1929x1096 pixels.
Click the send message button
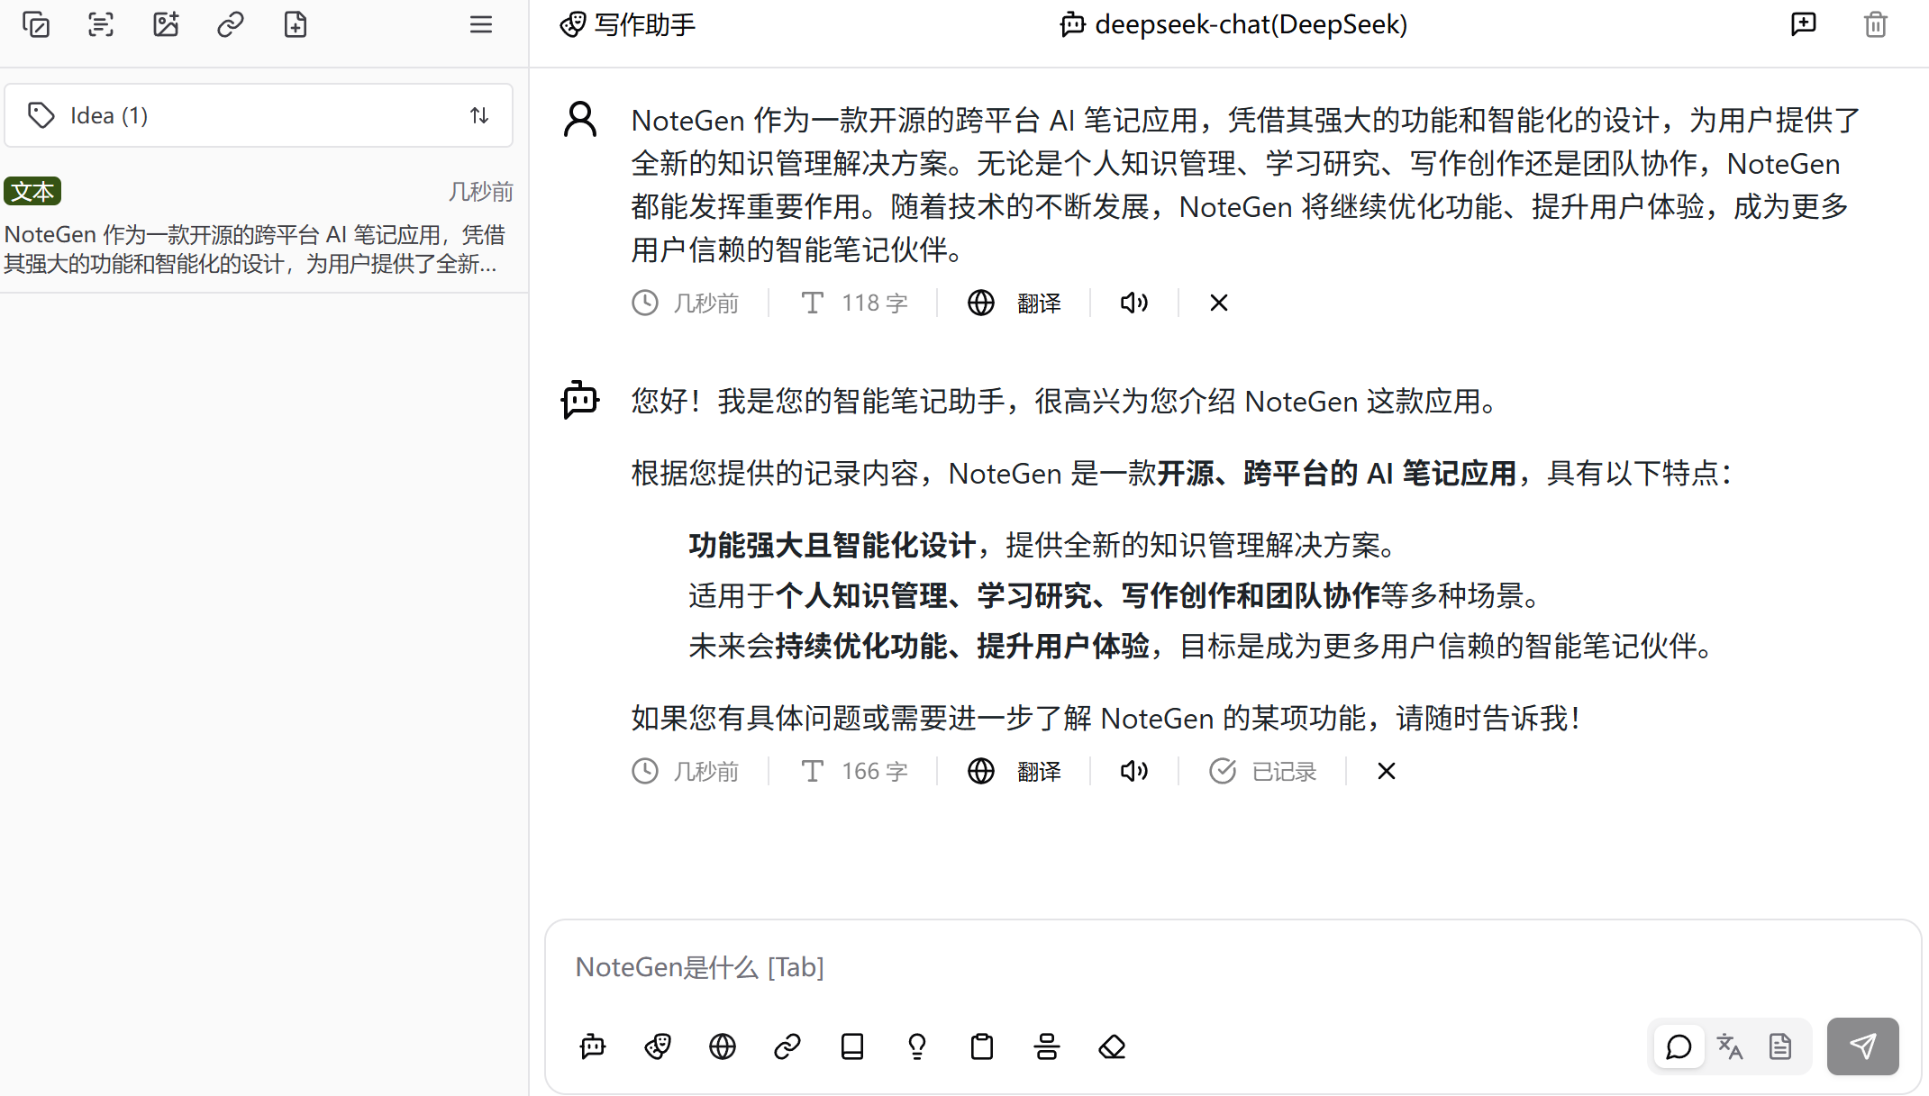[1863, 1046]
